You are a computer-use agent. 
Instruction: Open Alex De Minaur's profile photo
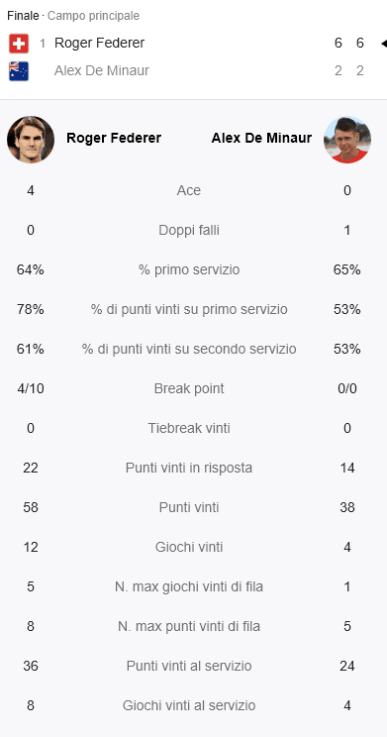[x=347, y=140]
